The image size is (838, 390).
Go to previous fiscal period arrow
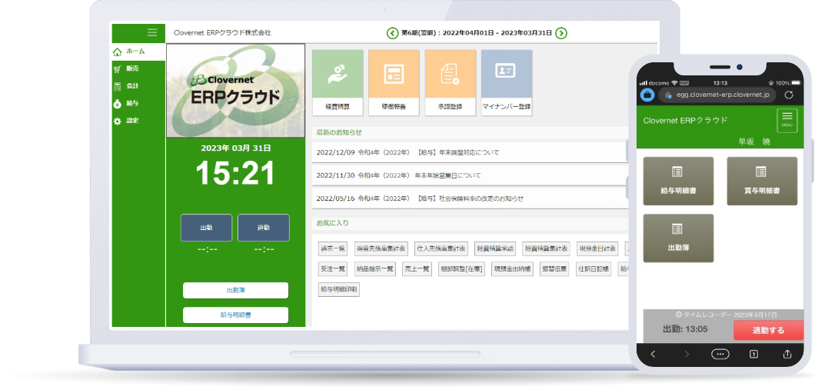point(392,33)
